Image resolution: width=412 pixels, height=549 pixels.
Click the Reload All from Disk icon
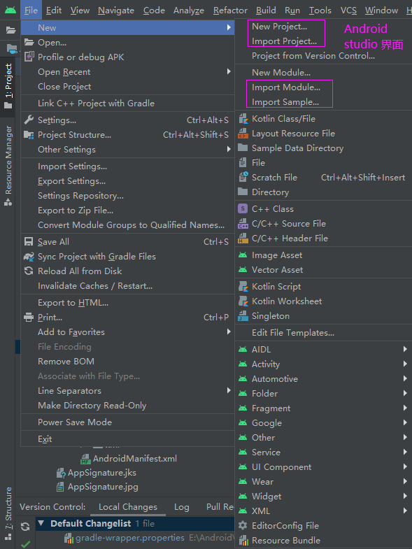(x=29, y=271)
